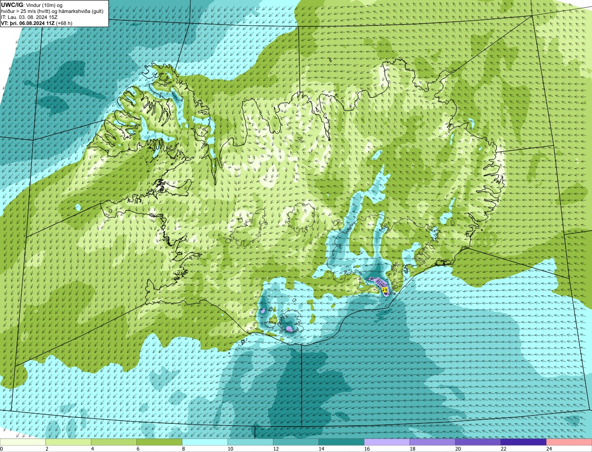The image size is (592, 452).
Task: Click the legend scale value "0"
Action: click(x=1, y=449)
